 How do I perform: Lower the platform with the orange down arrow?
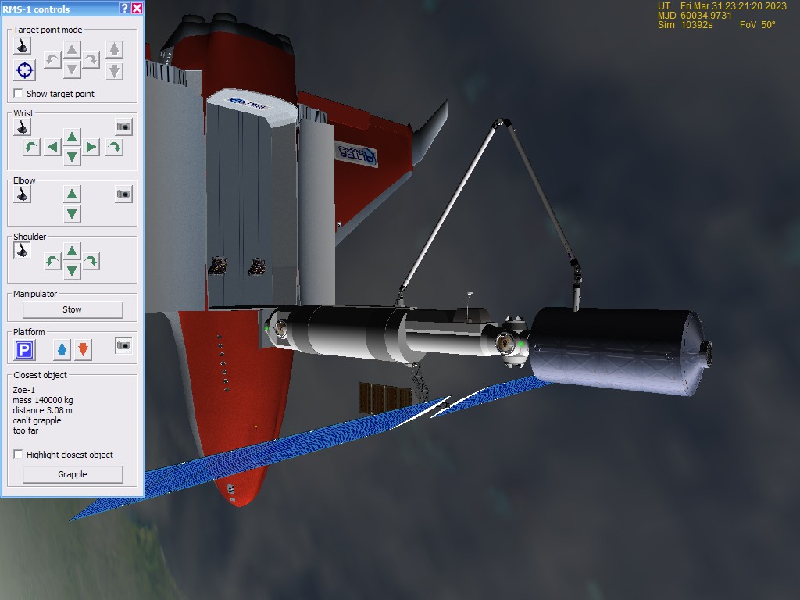pyautogui.click(x=83, y=349)
